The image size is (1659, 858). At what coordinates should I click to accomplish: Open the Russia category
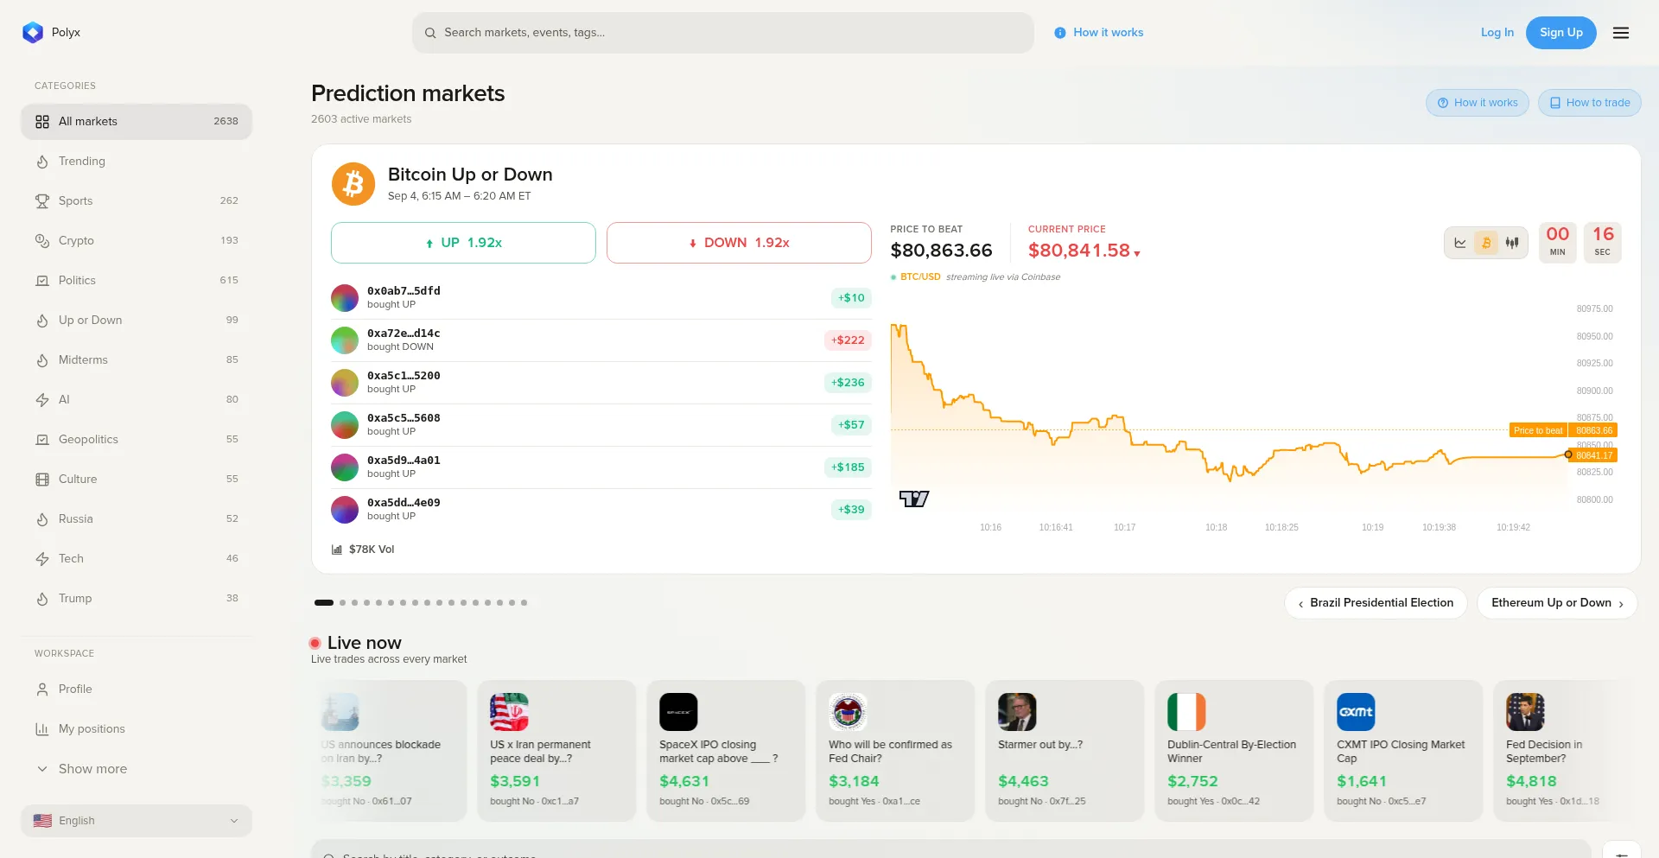pyautogui.click(x=137, y=519)
